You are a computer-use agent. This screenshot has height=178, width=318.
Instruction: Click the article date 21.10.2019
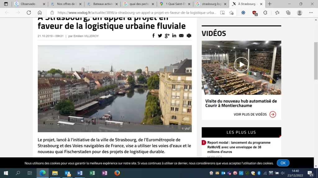(x=45, y=36)
